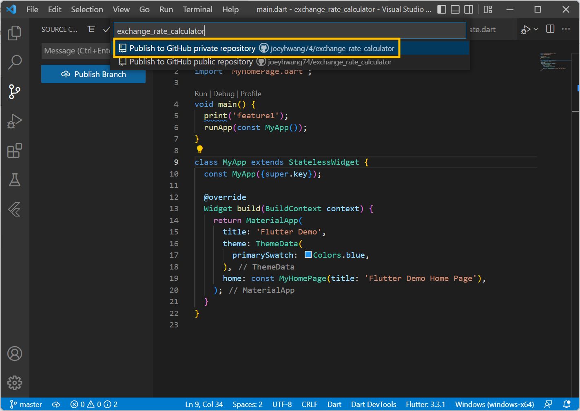The width and height of the screenshot is (580, 411).
Task: Open the Flutter sidebar icon
Action: [15, 209]
